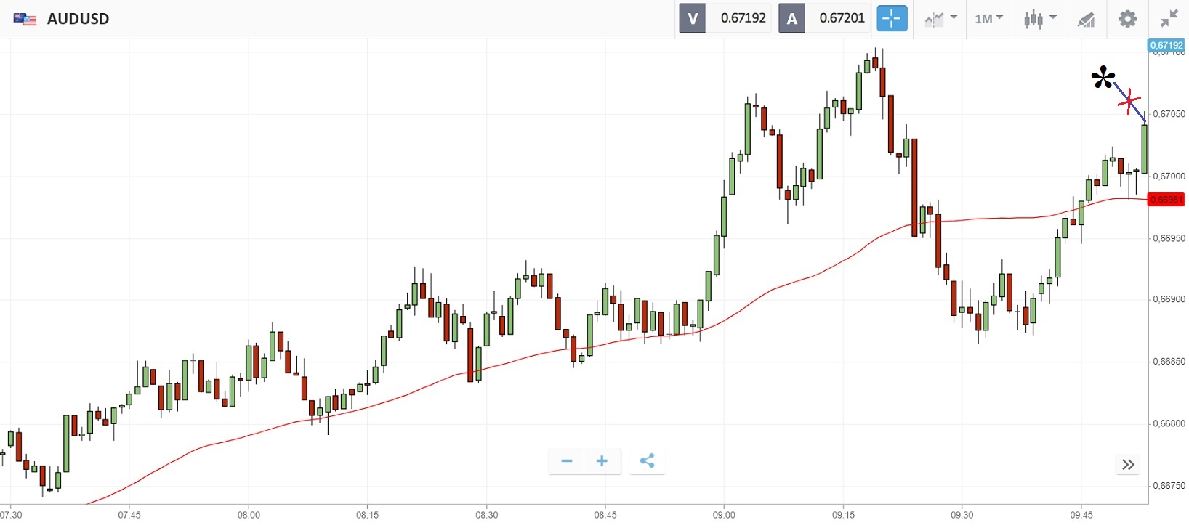Click the share chart icon
Viewport: 1189px width, 528px height.
[647, 460]
